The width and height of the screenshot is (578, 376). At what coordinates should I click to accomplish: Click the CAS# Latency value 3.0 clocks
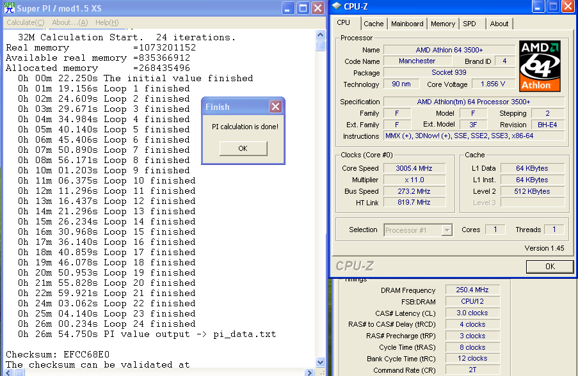coord(472,313)
